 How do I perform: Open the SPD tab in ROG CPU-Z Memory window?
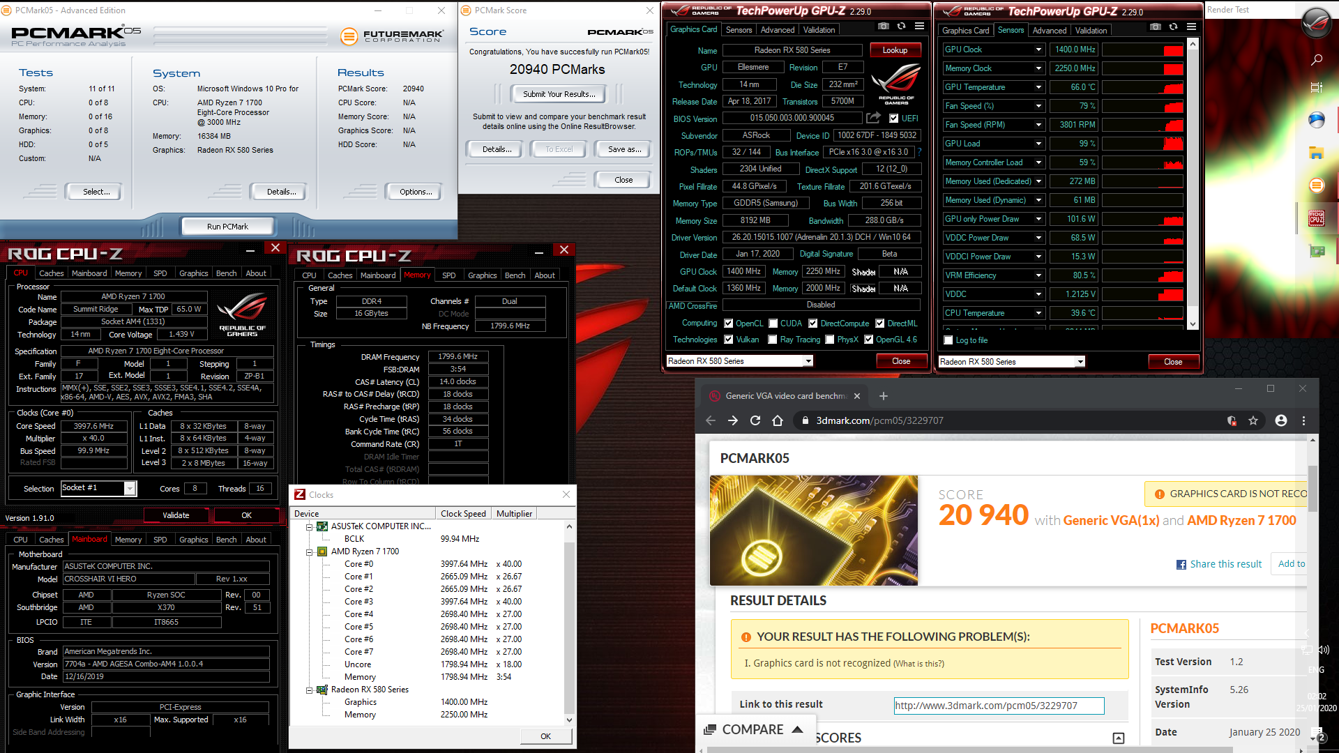tap(449, 275)
